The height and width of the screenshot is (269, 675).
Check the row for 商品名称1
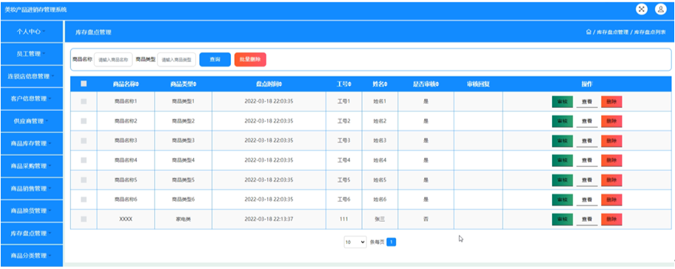point(84,101)
